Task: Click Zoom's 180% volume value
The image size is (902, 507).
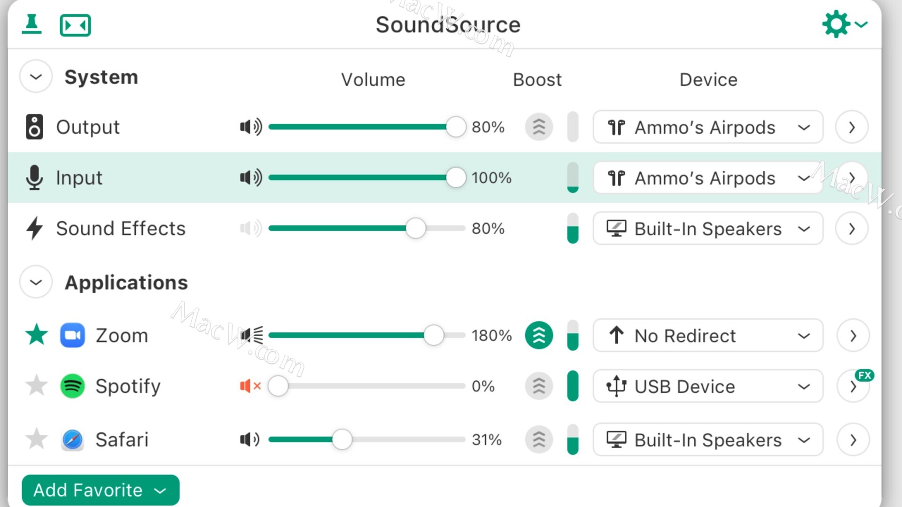Action: pyautogui.click(x=491, y=335)
